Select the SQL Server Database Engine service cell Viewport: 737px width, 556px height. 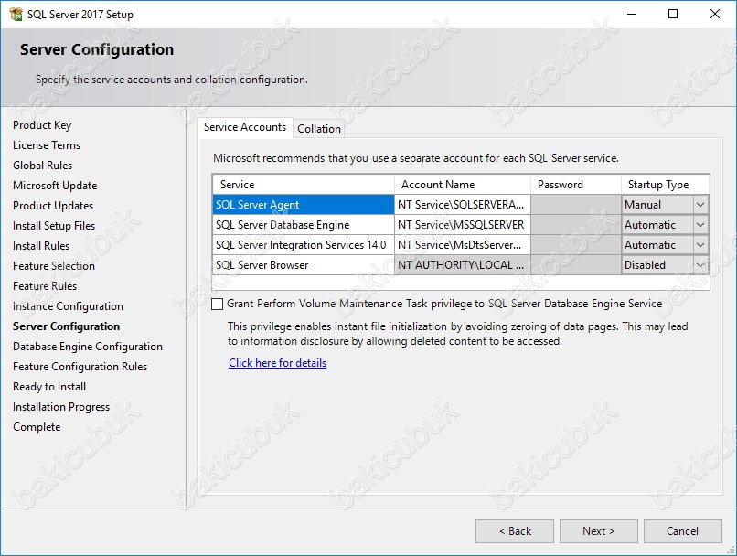(304, 225)
